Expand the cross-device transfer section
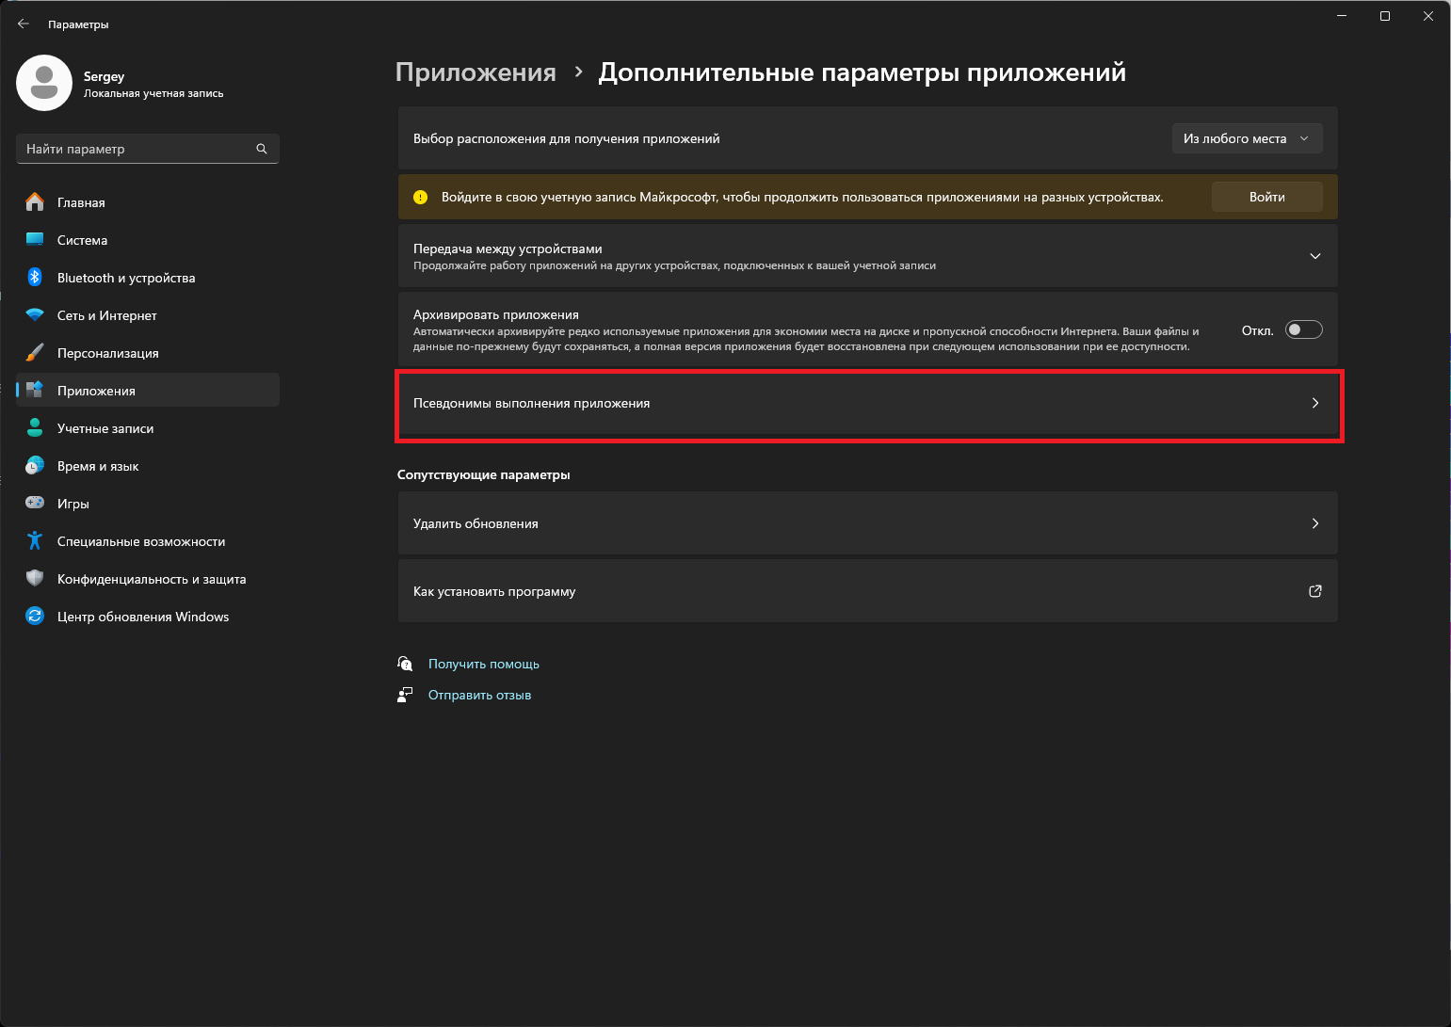The height and width of the screenshot is (1027, 1451). pos(1315,256)
